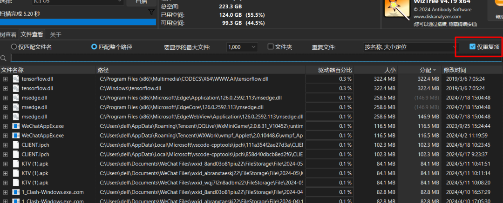Viewport: 503px width, 203px height.
Task: Click the tensorflow.dll file icon in the CODECS row
Action: point(16,79)
